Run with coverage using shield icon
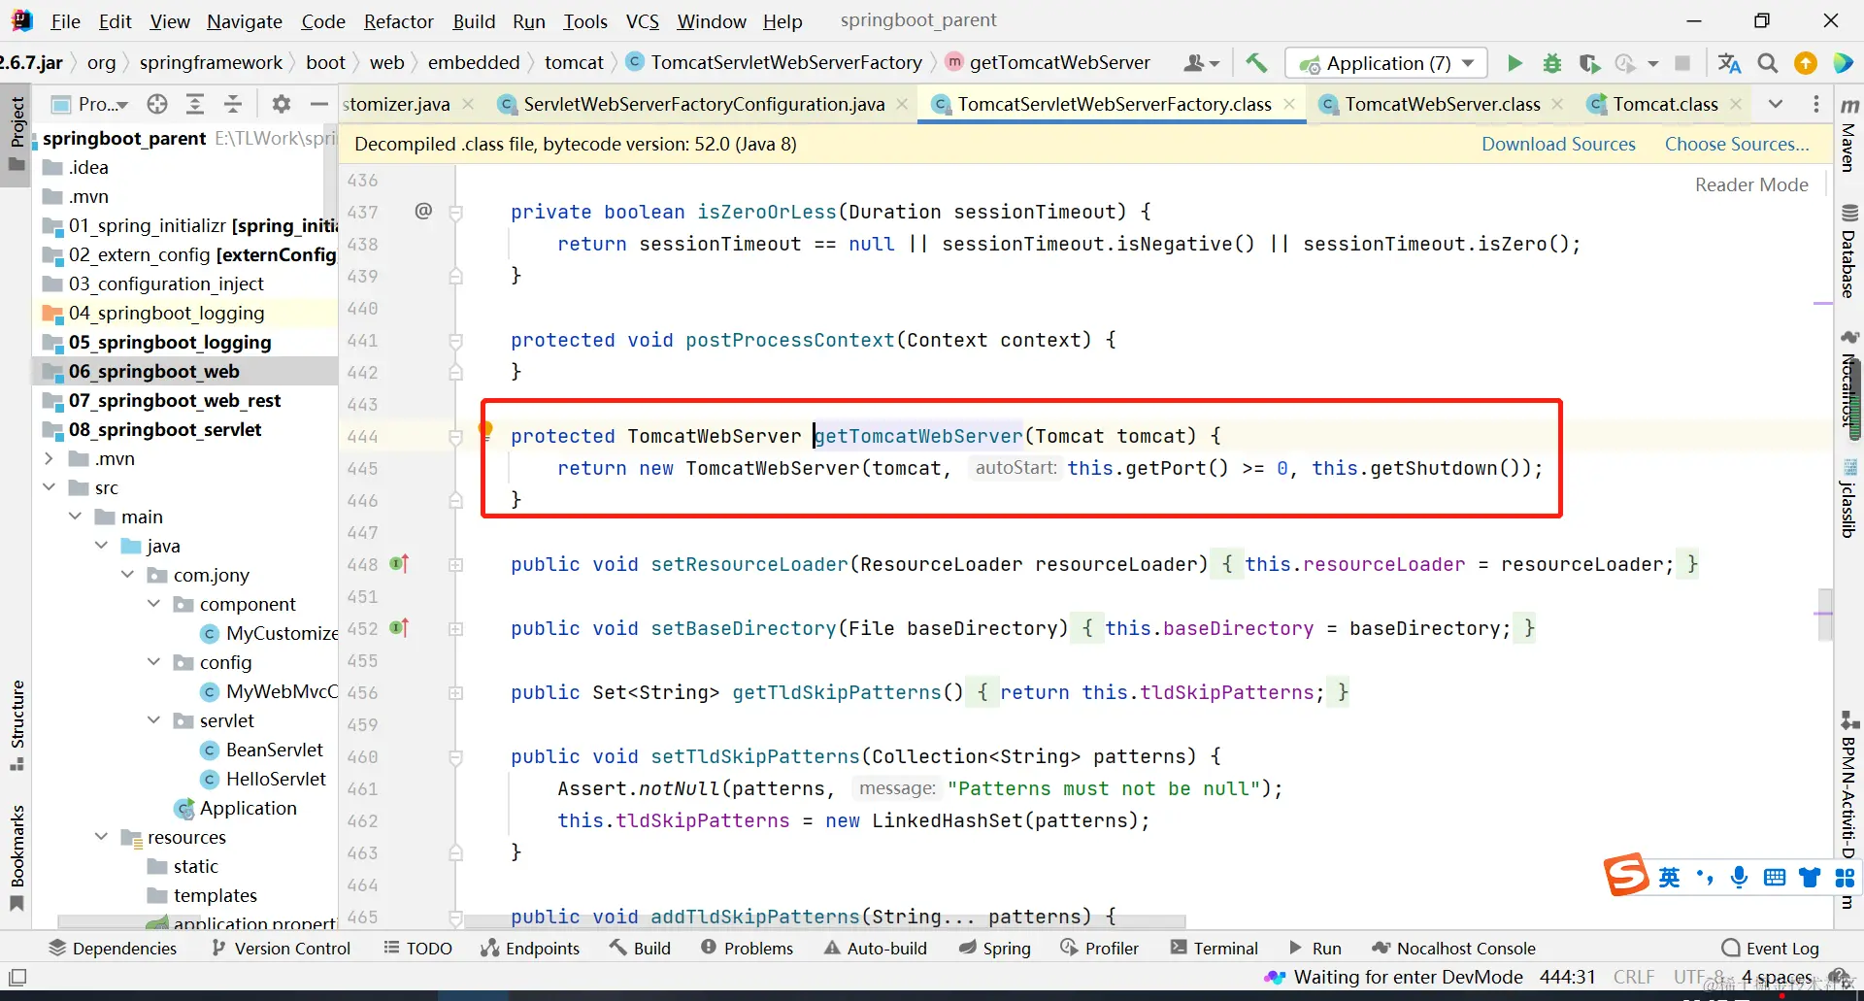This screenshot has width=1864, height=1001. click(x=1589, y=63)
